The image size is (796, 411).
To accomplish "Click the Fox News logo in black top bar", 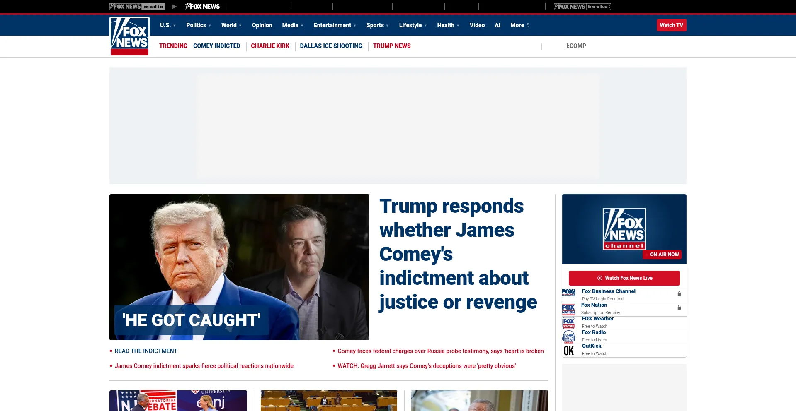I will point(203,7).
